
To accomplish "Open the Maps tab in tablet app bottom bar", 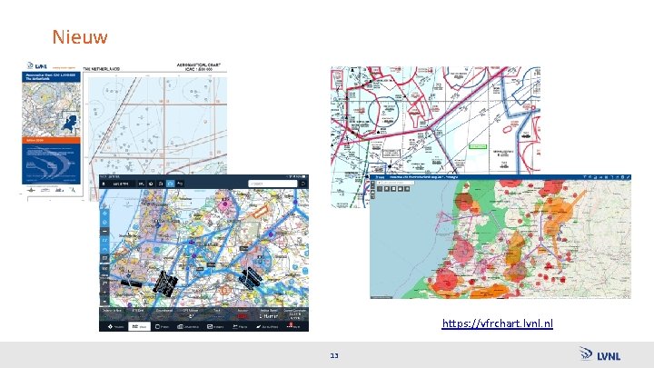I will pyautogui.click(x=139, y=326).
